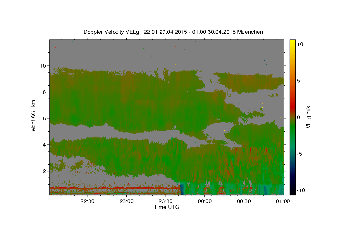Click the 'VELg m/s' colorbar label
Viewport: 351px width, 234px height.
point(308,117)
